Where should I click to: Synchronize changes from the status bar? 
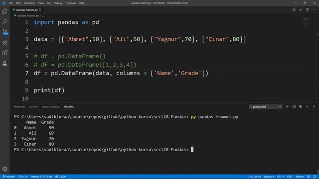(x=23, y=177)
